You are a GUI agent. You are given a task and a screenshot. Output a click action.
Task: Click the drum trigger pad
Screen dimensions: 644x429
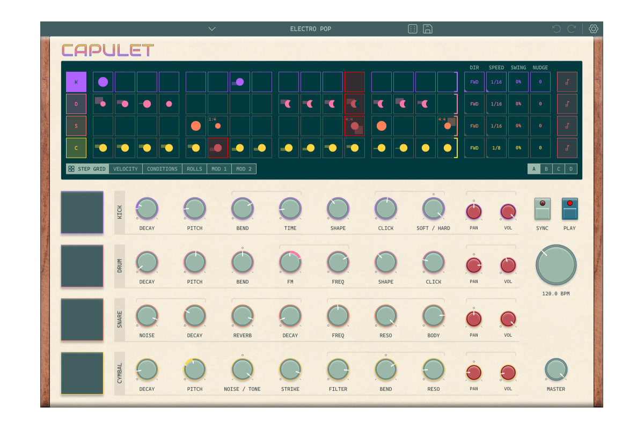82,266
